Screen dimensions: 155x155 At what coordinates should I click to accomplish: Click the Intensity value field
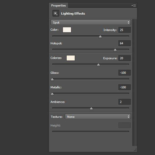pos(125,30)
